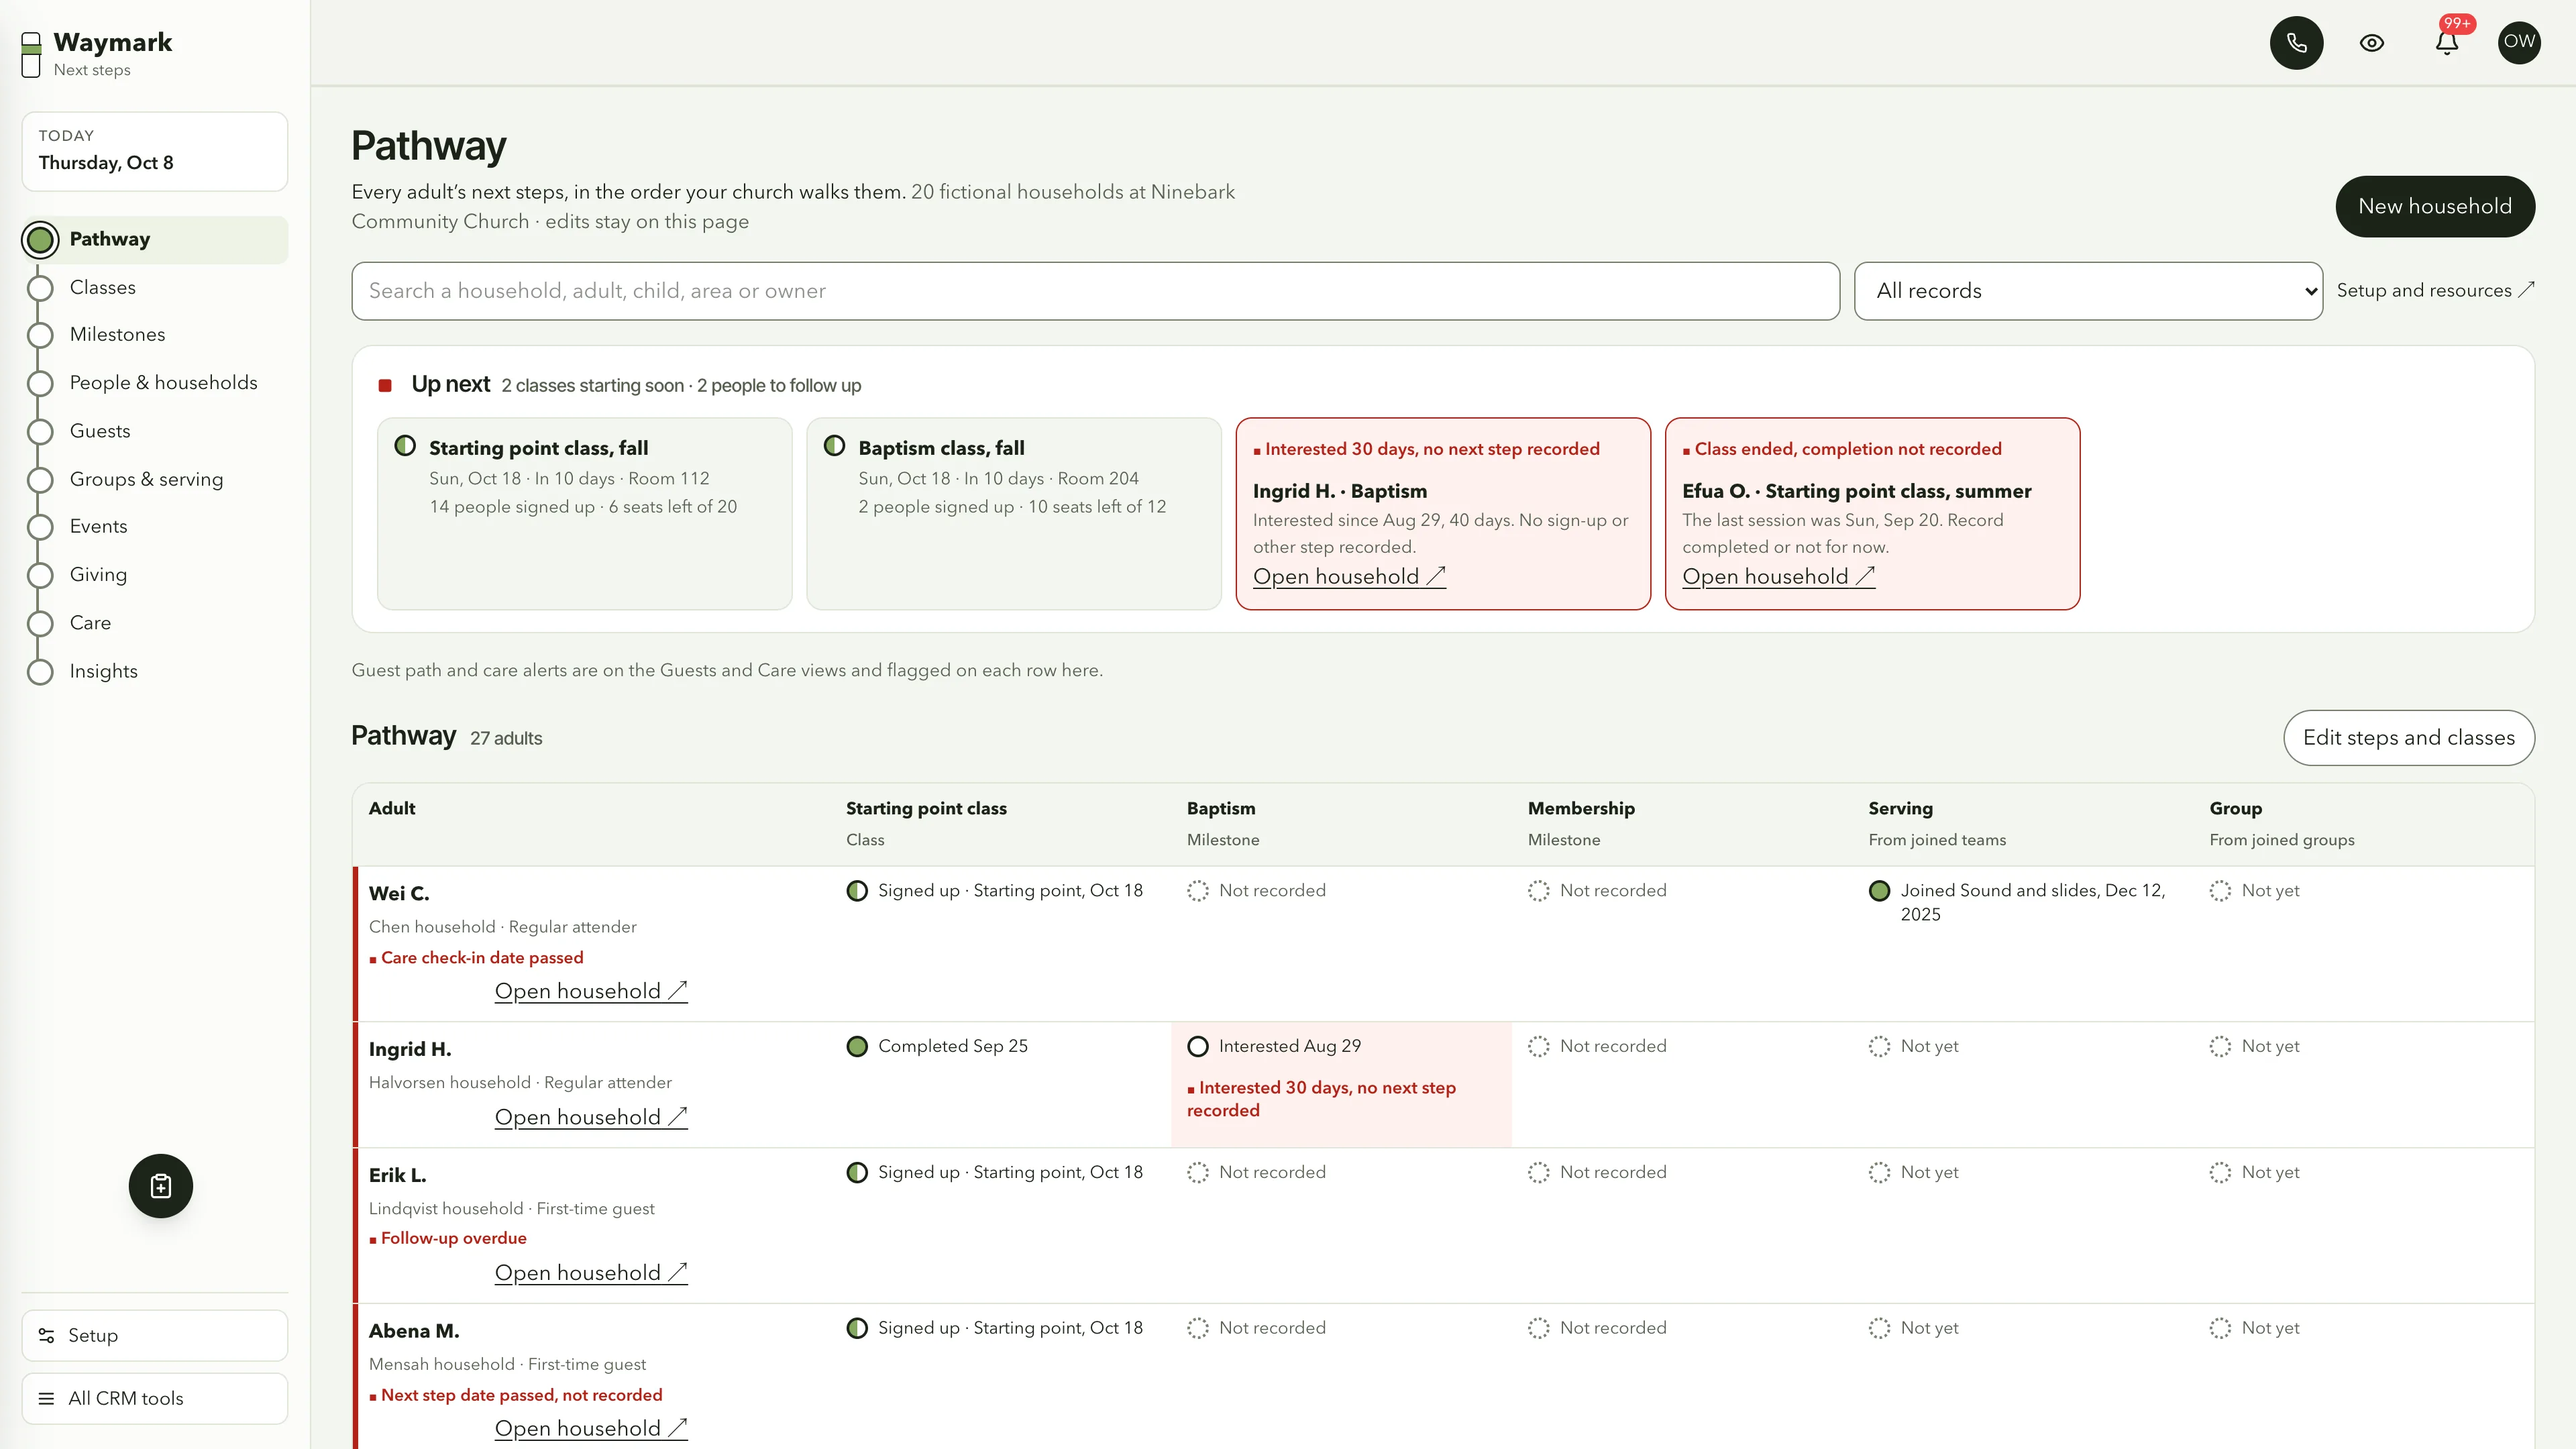The width and height of the screenshot is (2576, 1449).
Task: Click the Today Thursday, Oct 8 date card
Action: pos(155,151)
